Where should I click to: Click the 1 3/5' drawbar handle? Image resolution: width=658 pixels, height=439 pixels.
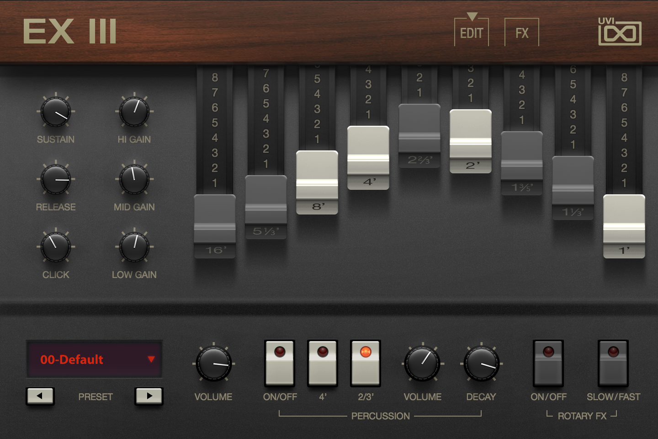click(x=522, y=163)
